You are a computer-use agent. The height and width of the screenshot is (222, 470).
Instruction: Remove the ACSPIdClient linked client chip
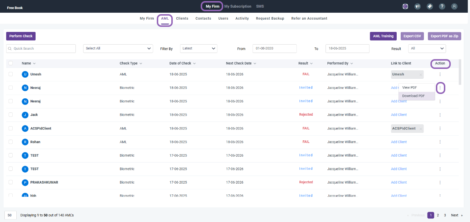click(x=421, y=129)
